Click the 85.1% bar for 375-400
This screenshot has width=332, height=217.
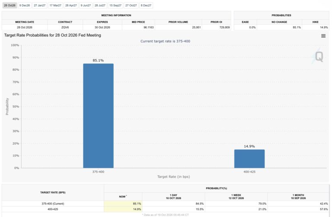tap(98, 116)
